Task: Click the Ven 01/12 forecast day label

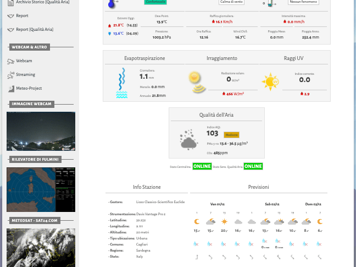Action: (217, 204)
